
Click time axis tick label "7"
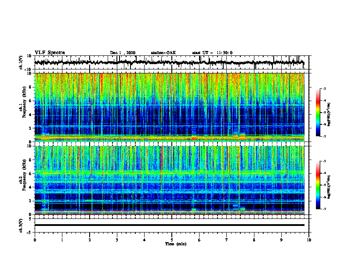[x=227, y=240]
